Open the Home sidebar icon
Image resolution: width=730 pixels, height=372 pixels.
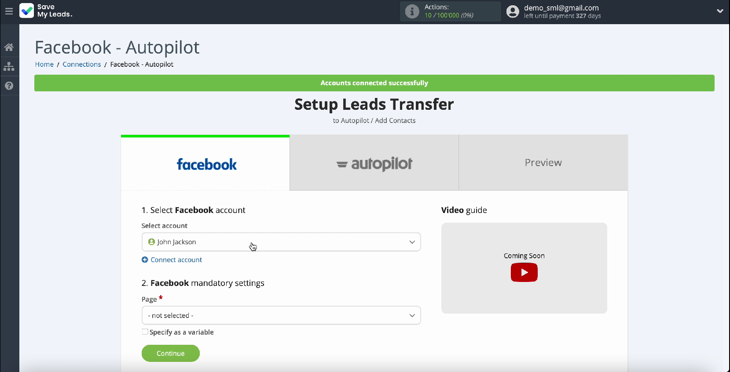click(9, 47)
